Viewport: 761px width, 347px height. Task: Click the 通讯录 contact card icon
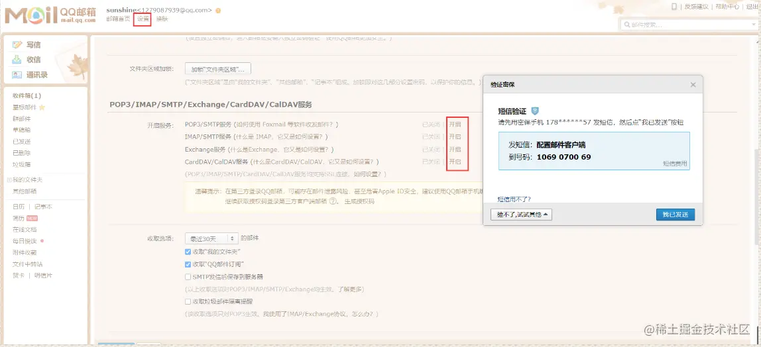(x=17, y=75)
